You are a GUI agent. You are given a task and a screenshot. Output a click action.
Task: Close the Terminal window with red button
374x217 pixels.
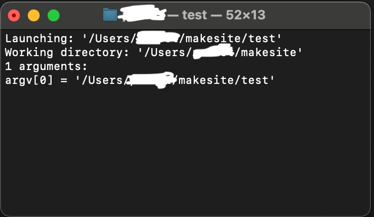tap(14, 15)
